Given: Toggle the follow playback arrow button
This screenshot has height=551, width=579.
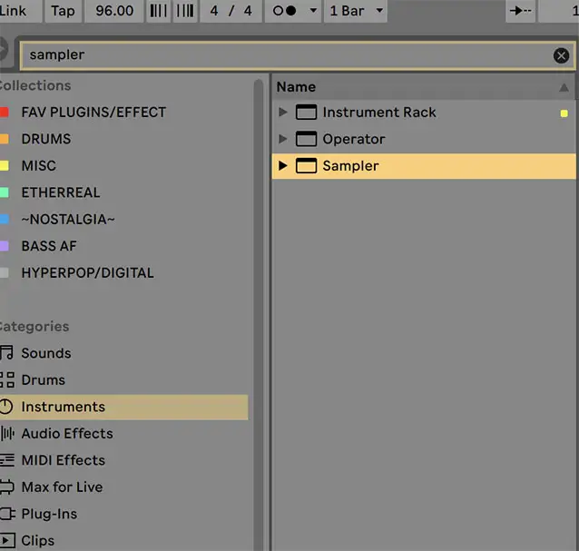Looking at the screenshot, I should [520, 11].
